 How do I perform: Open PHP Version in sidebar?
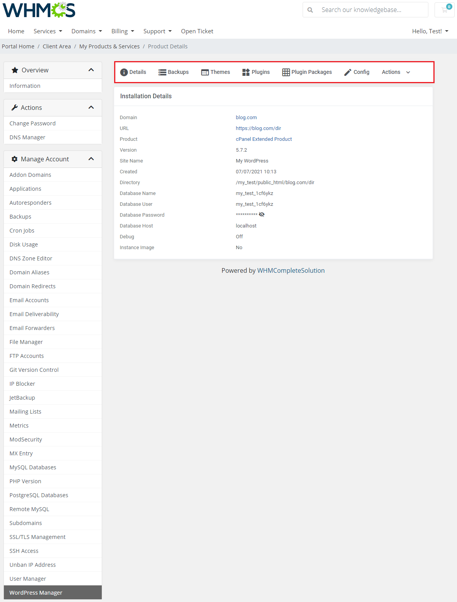tap(53, 481)
